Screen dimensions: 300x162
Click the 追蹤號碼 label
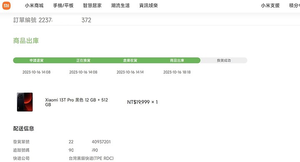tap(21, 150)
